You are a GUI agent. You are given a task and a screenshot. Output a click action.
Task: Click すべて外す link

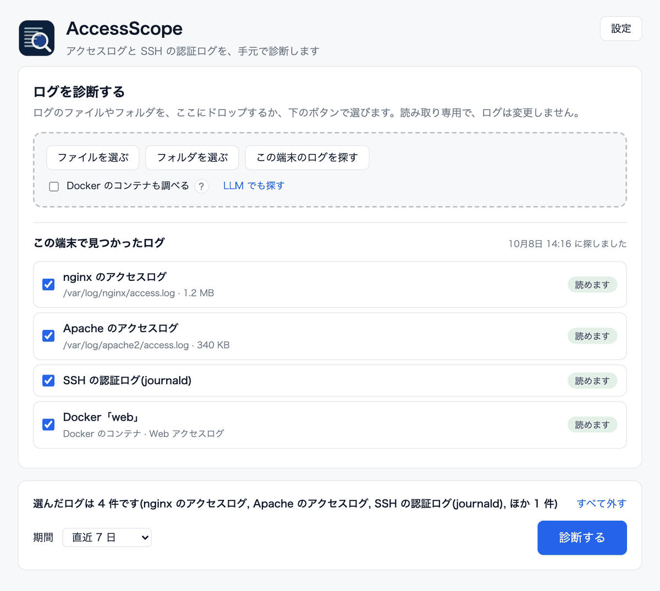[x=602, y=504]
